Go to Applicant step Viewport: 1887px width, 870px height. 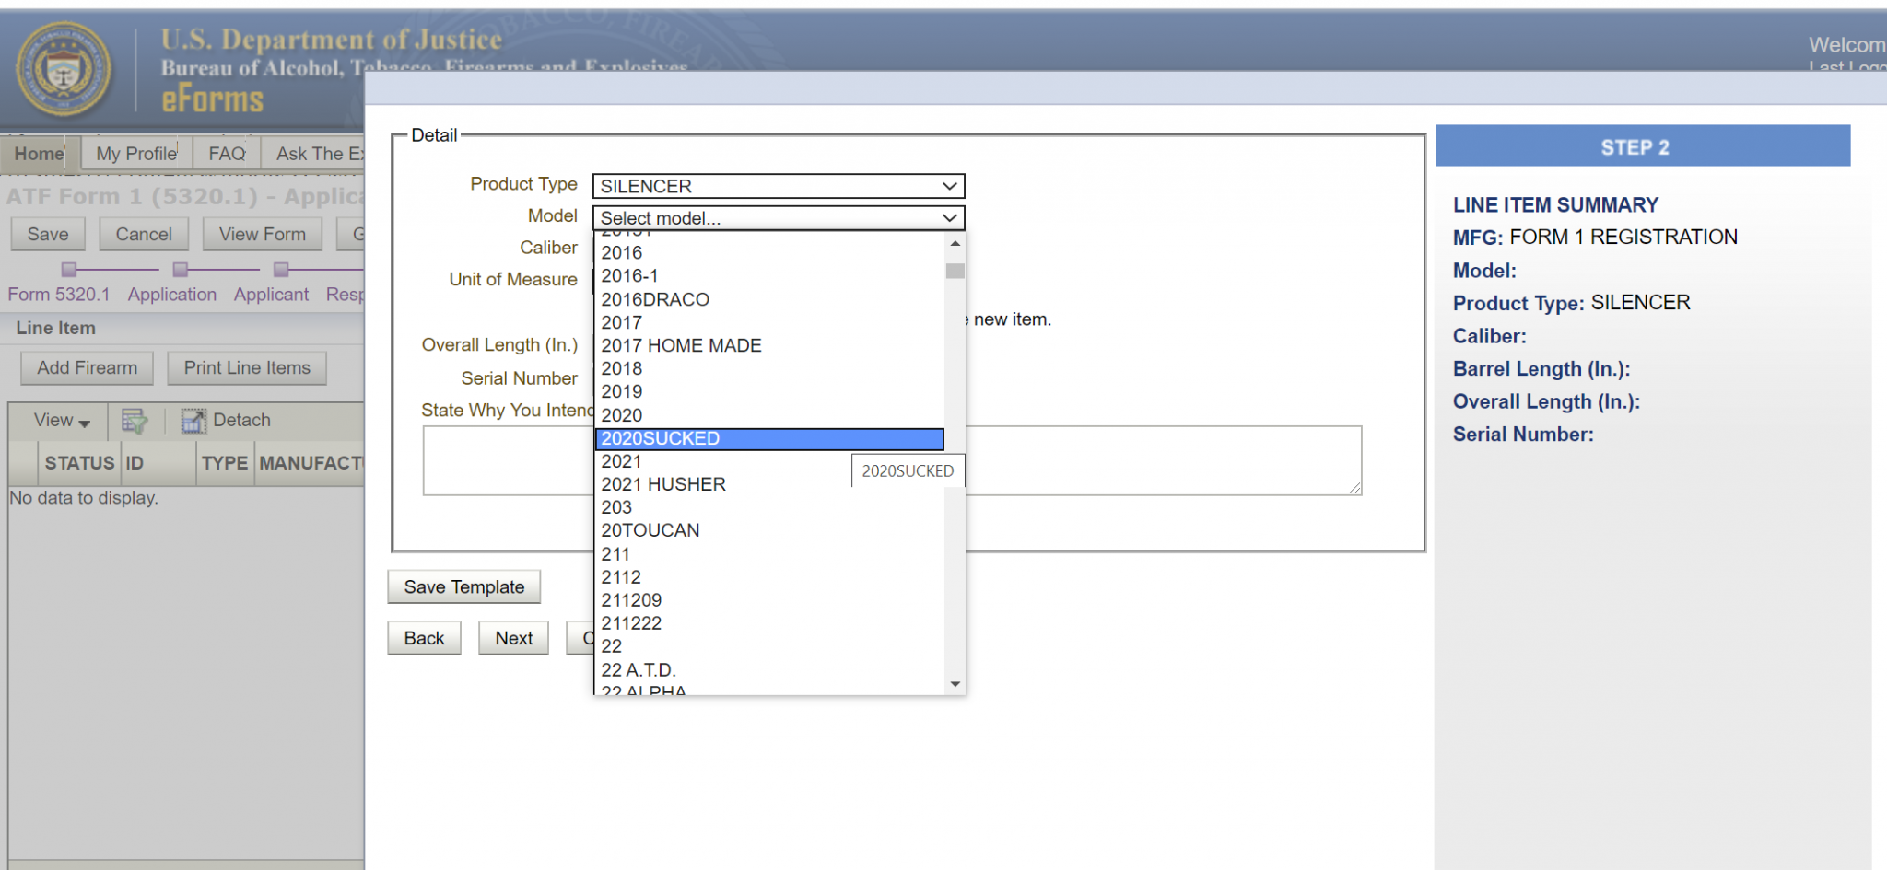[x=271, y=295]
